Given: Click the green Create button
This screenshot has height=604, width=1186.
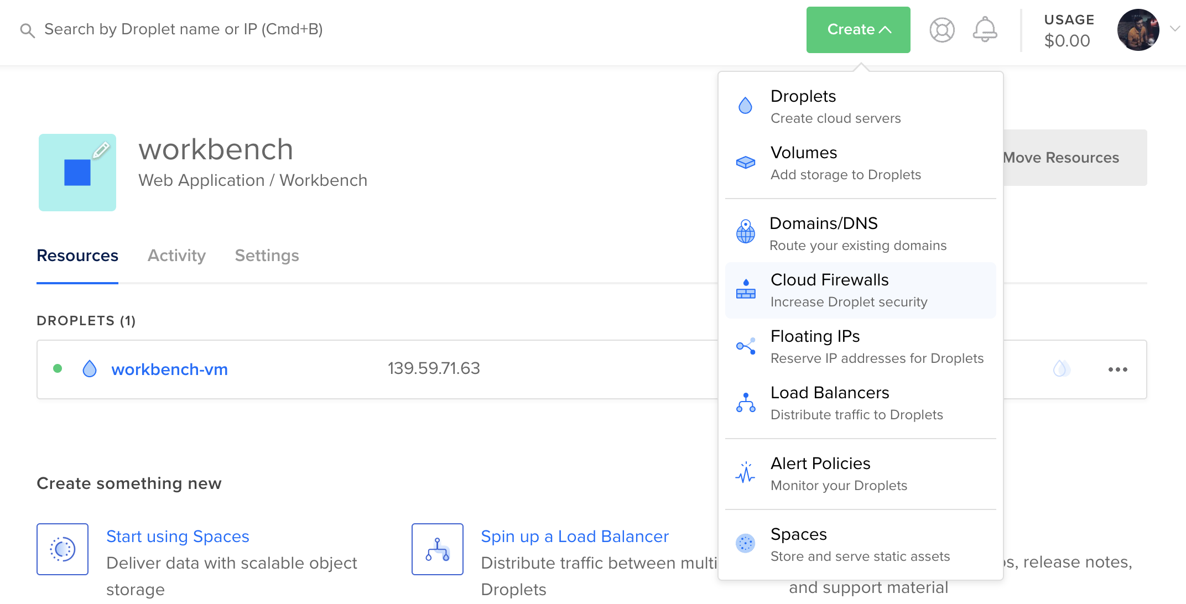Looking at the screenshot, I should (856, 29).
